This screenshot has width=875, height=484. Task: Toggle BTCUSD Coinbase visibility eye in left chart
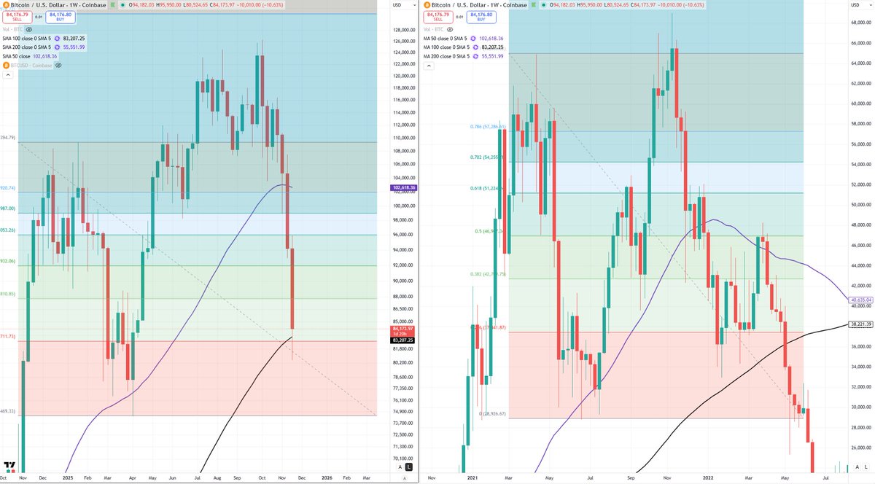(58, 65)
